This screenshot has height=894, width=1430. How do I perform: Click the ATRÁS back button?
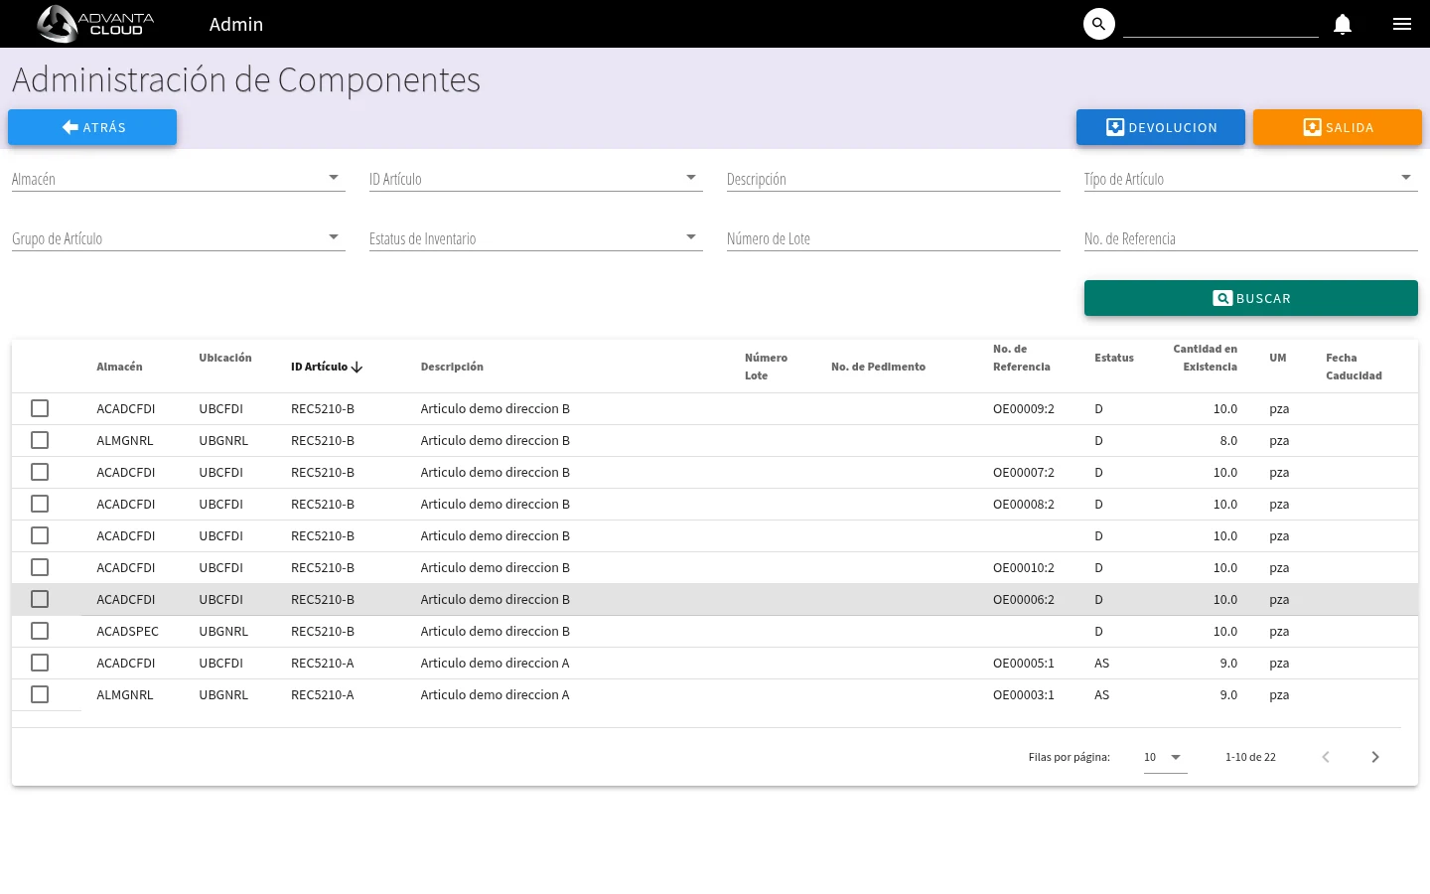[x=92, y=127]
